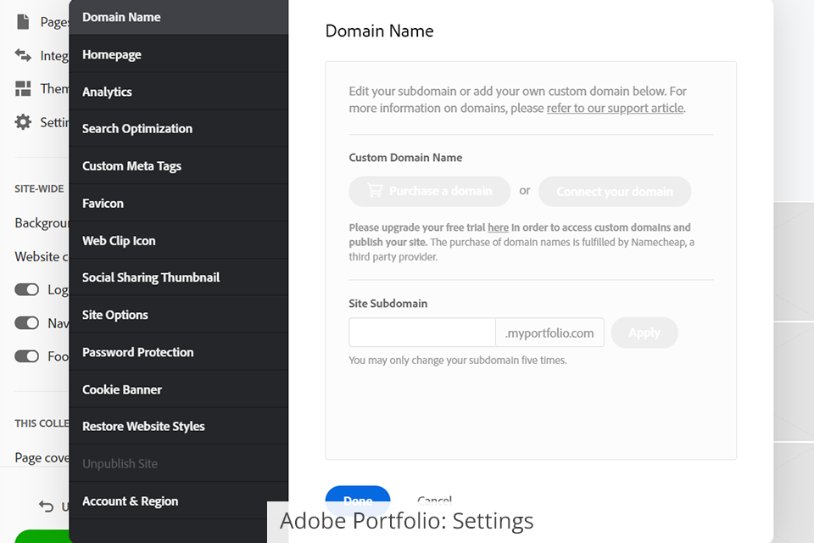Click the shopping cart icon on Purchase a domain
This screenshot has width=814, height=543.
pyautogui.click(x=375, y=191)
